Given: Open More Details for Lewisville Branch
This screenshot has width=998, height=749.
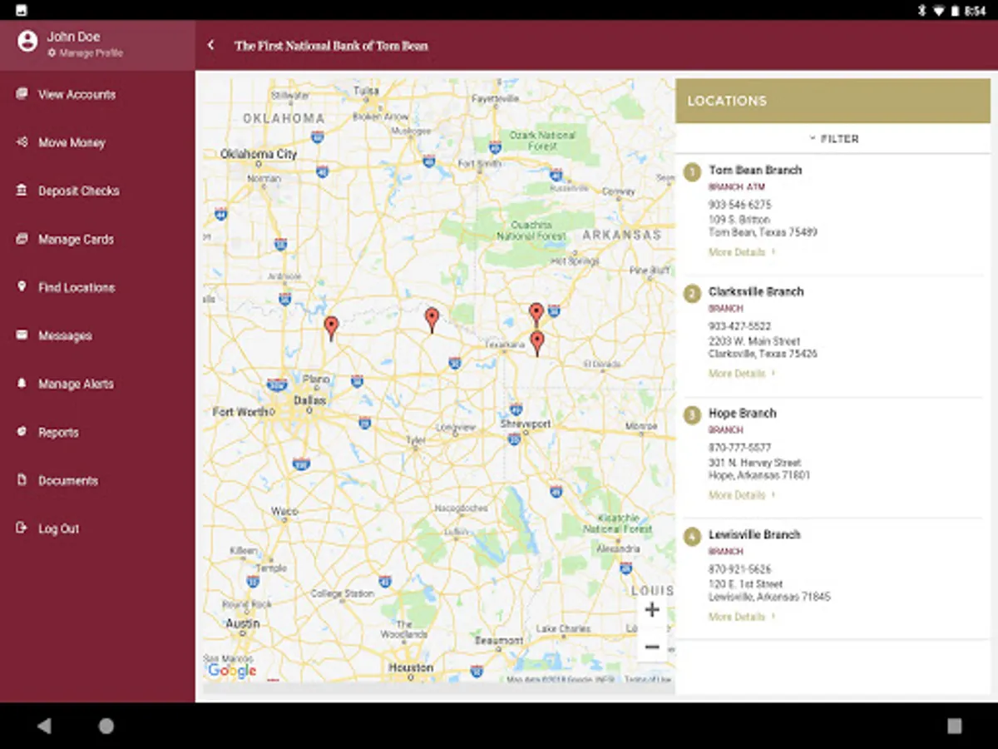Looking at the screenshot, I should (741, 617).
